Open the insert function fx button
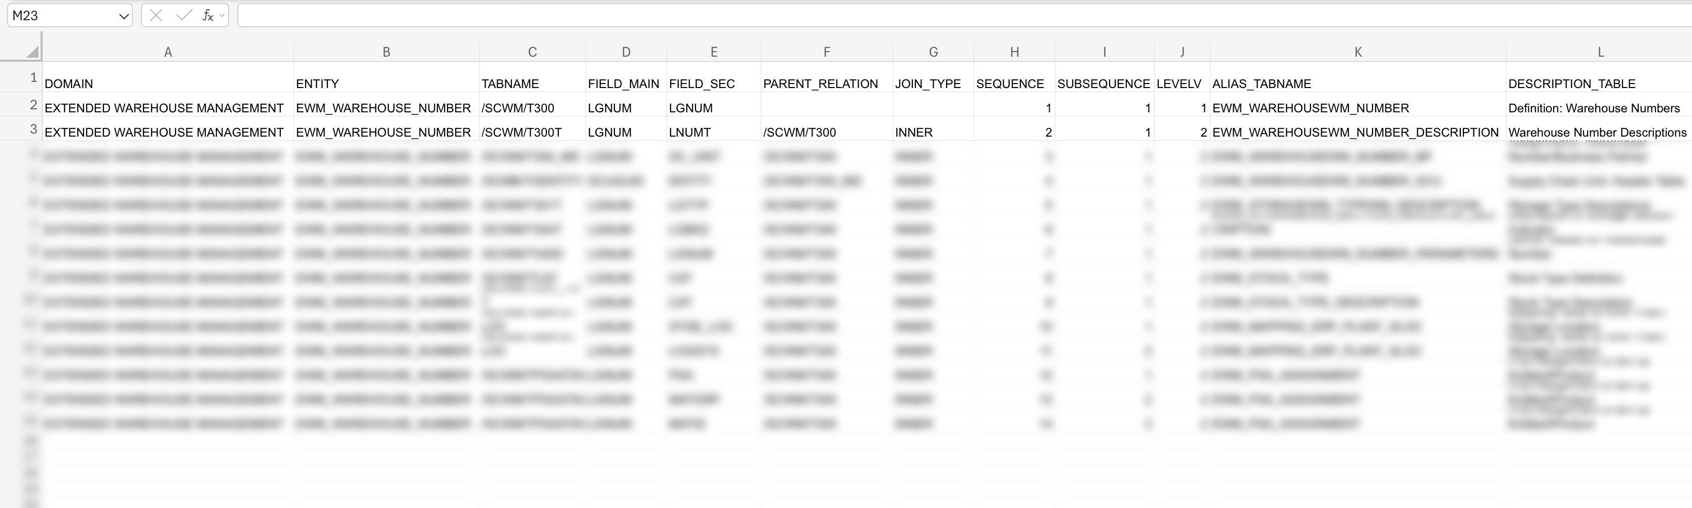 click(x=207, y=16)
